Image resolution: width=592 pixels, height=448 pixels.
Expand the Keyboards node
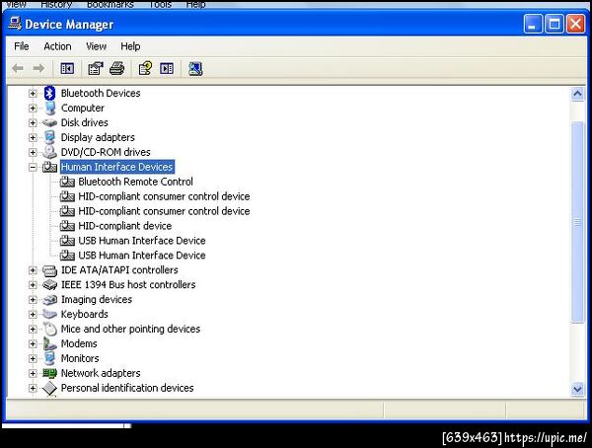[33, 314]
